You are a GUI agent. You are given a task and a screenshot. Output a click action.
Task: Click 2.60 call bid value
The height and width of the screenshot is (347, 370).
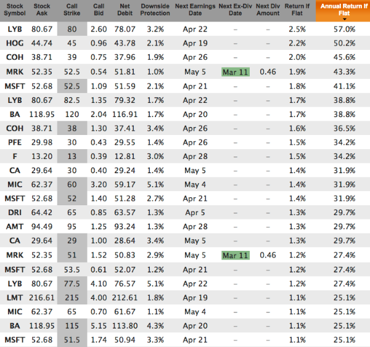click(99, 29)
